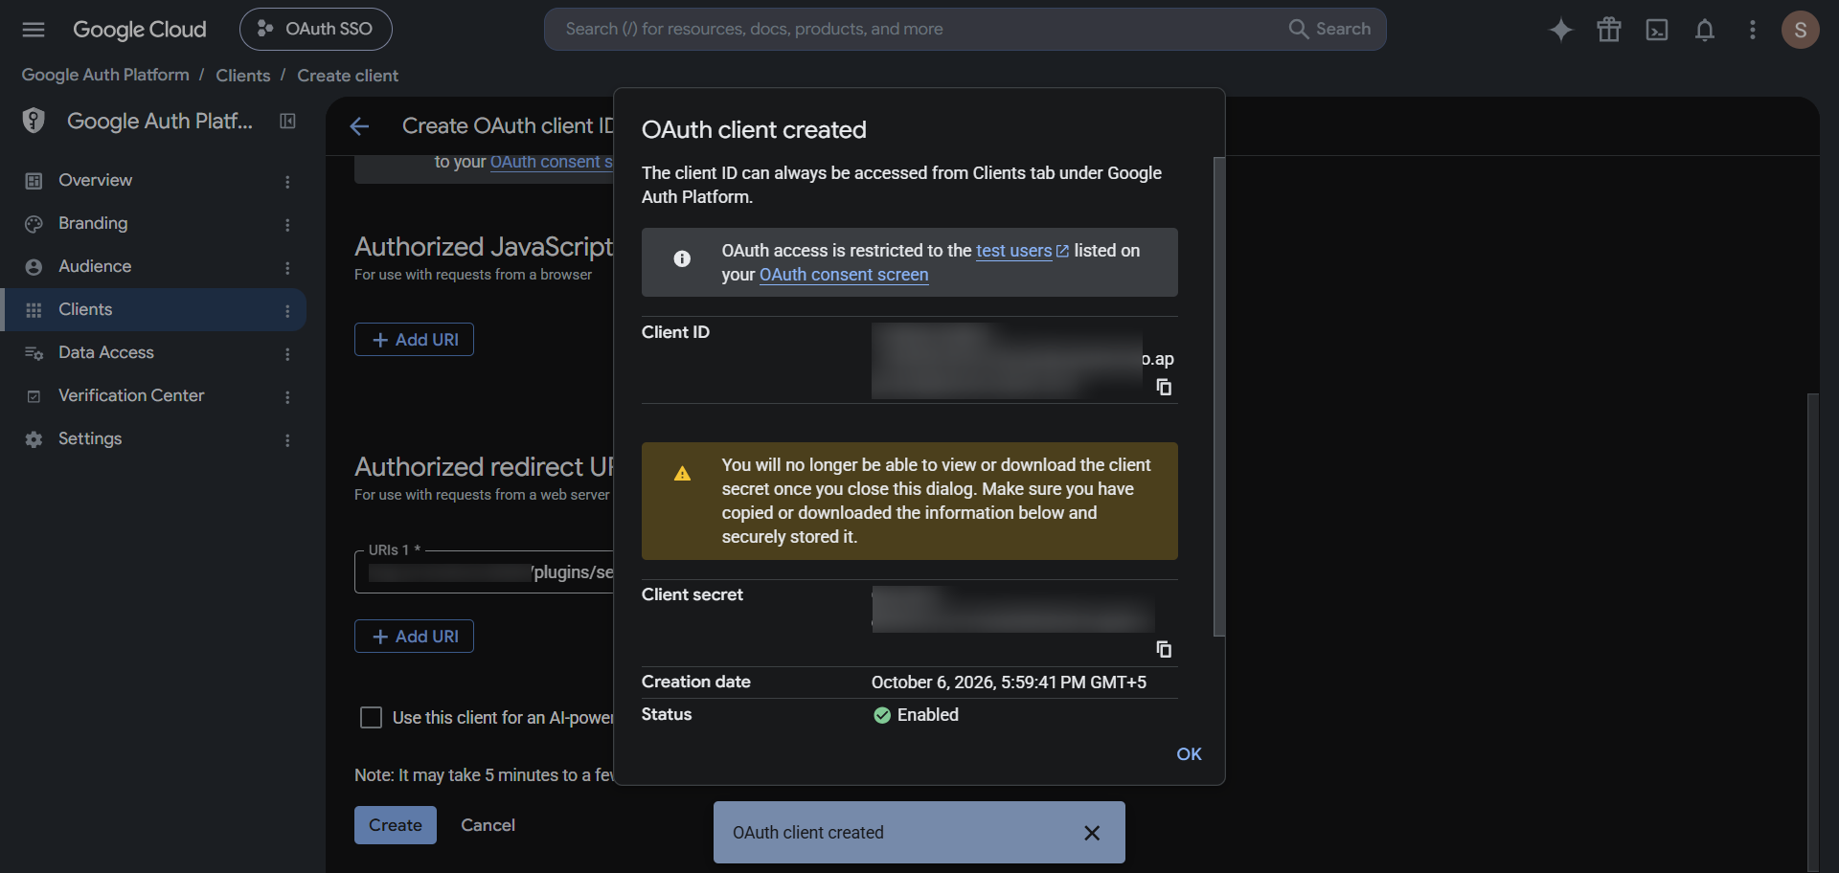
Task: Open notifications bell
Action: coord(1705,30)
